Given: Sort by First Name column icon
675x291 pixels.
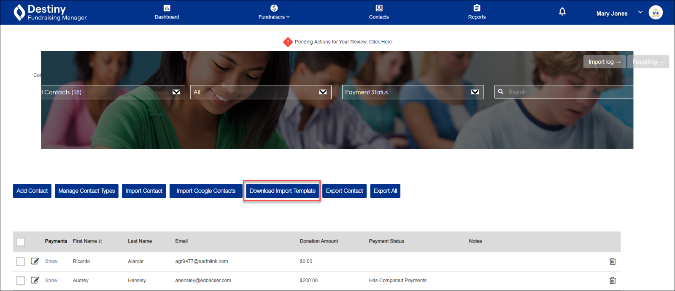Looking at the screenshot, I should point(100,242).
